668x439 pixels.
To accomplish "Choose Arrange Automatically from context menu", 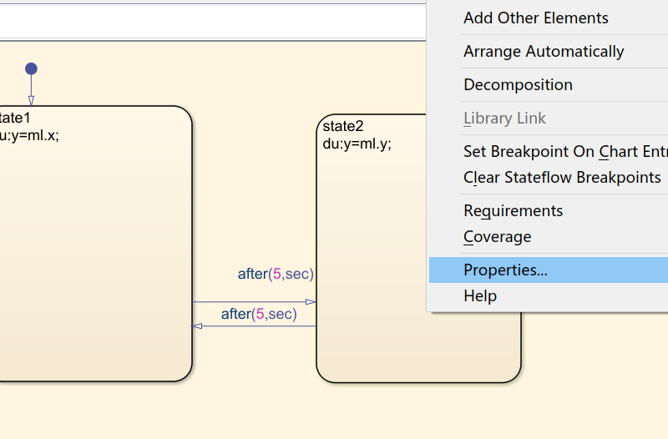I will coord(544,51).
